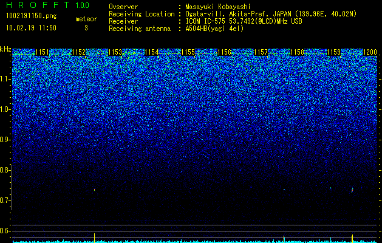Click the 'Receiver' field label
The height and width of the screenshot is (243, 382).
(123, 21)
